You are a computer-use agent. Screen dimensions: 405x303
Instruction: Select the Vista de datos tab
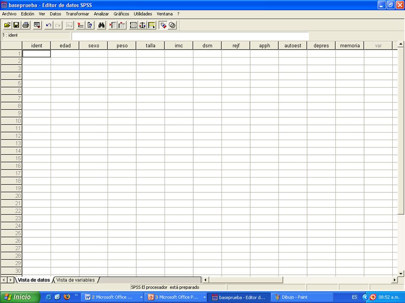[34, 280]
